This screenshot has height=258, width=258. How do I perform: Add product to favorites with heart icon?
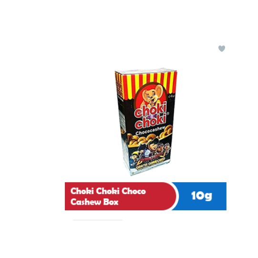(221, 49)
